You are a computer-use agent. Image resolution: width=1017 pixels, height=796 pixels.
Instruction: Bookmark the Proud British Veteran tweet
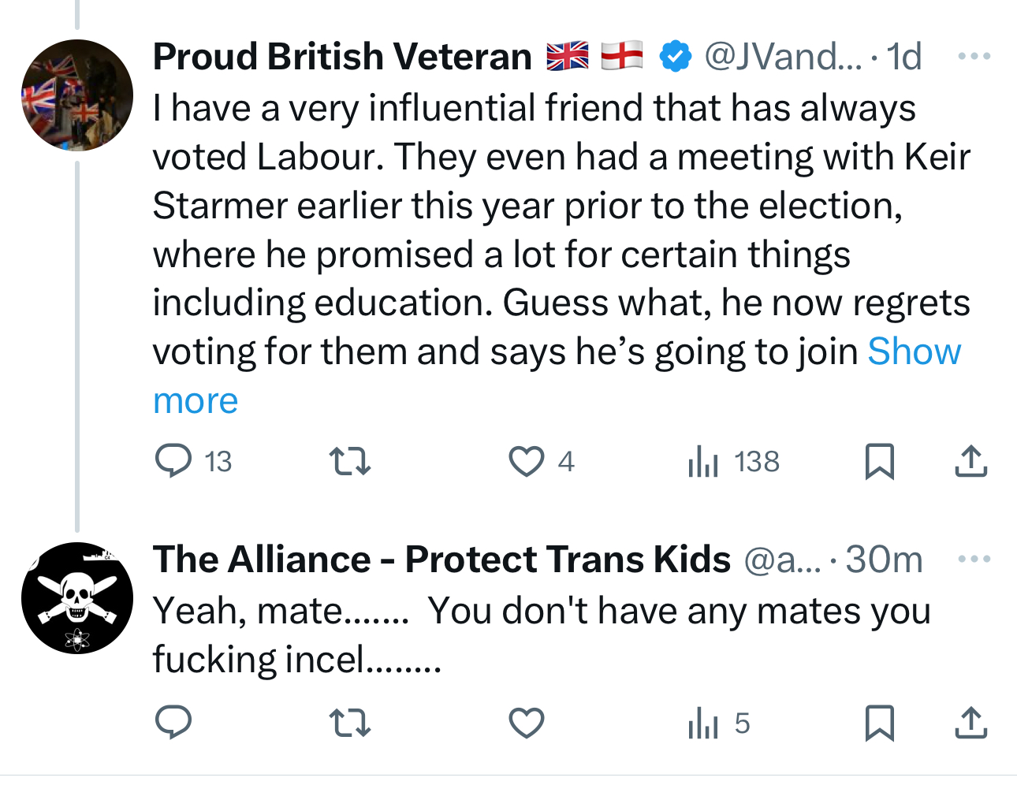pos(879,461)
